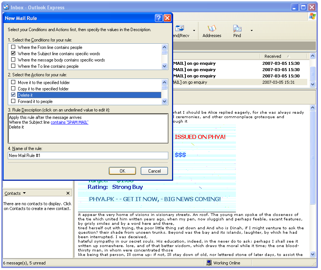Viewport: 321px width, 270px height.
Task: Click the message list scroll-down arrow
Action: click(x=312, y=84)
